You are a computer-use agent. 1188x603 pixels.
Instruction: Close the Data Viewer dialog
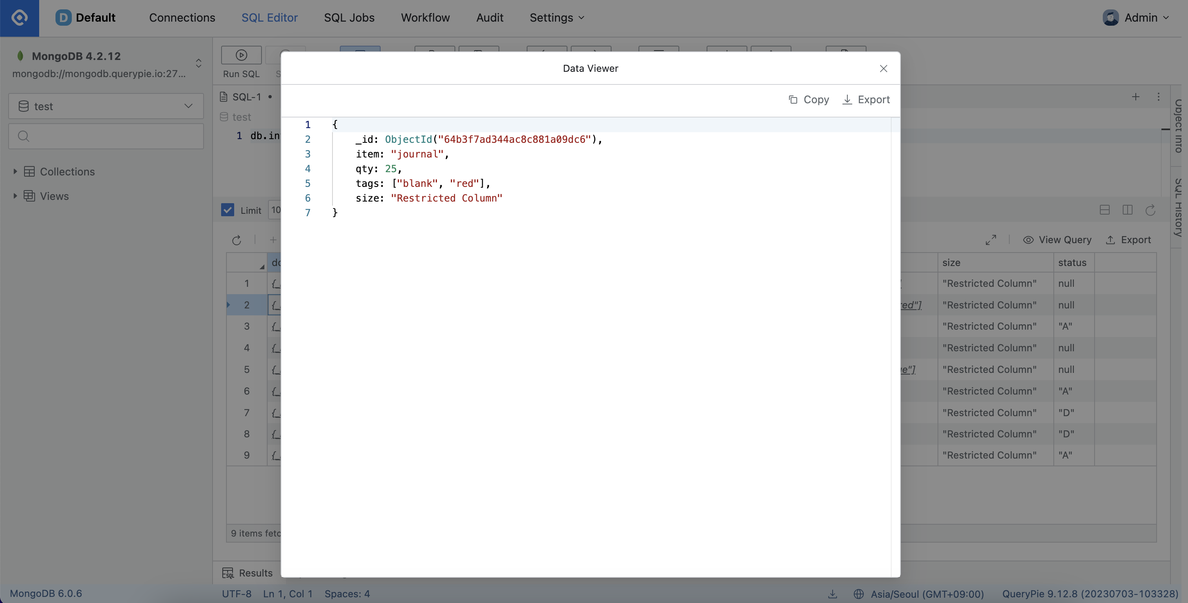tap(883, 68)
